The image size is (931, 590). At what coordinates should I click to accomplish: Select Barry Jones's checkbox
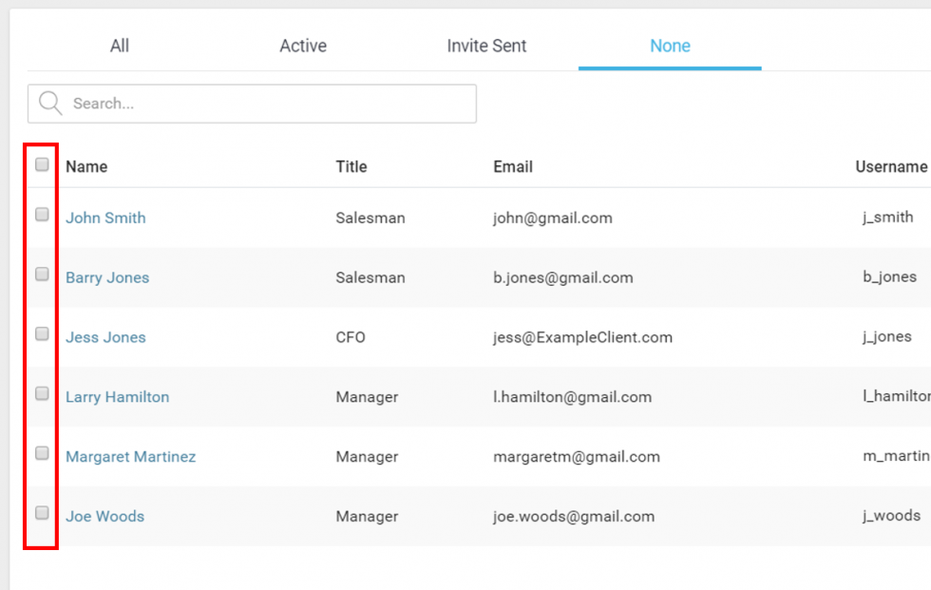coord(42,274)
